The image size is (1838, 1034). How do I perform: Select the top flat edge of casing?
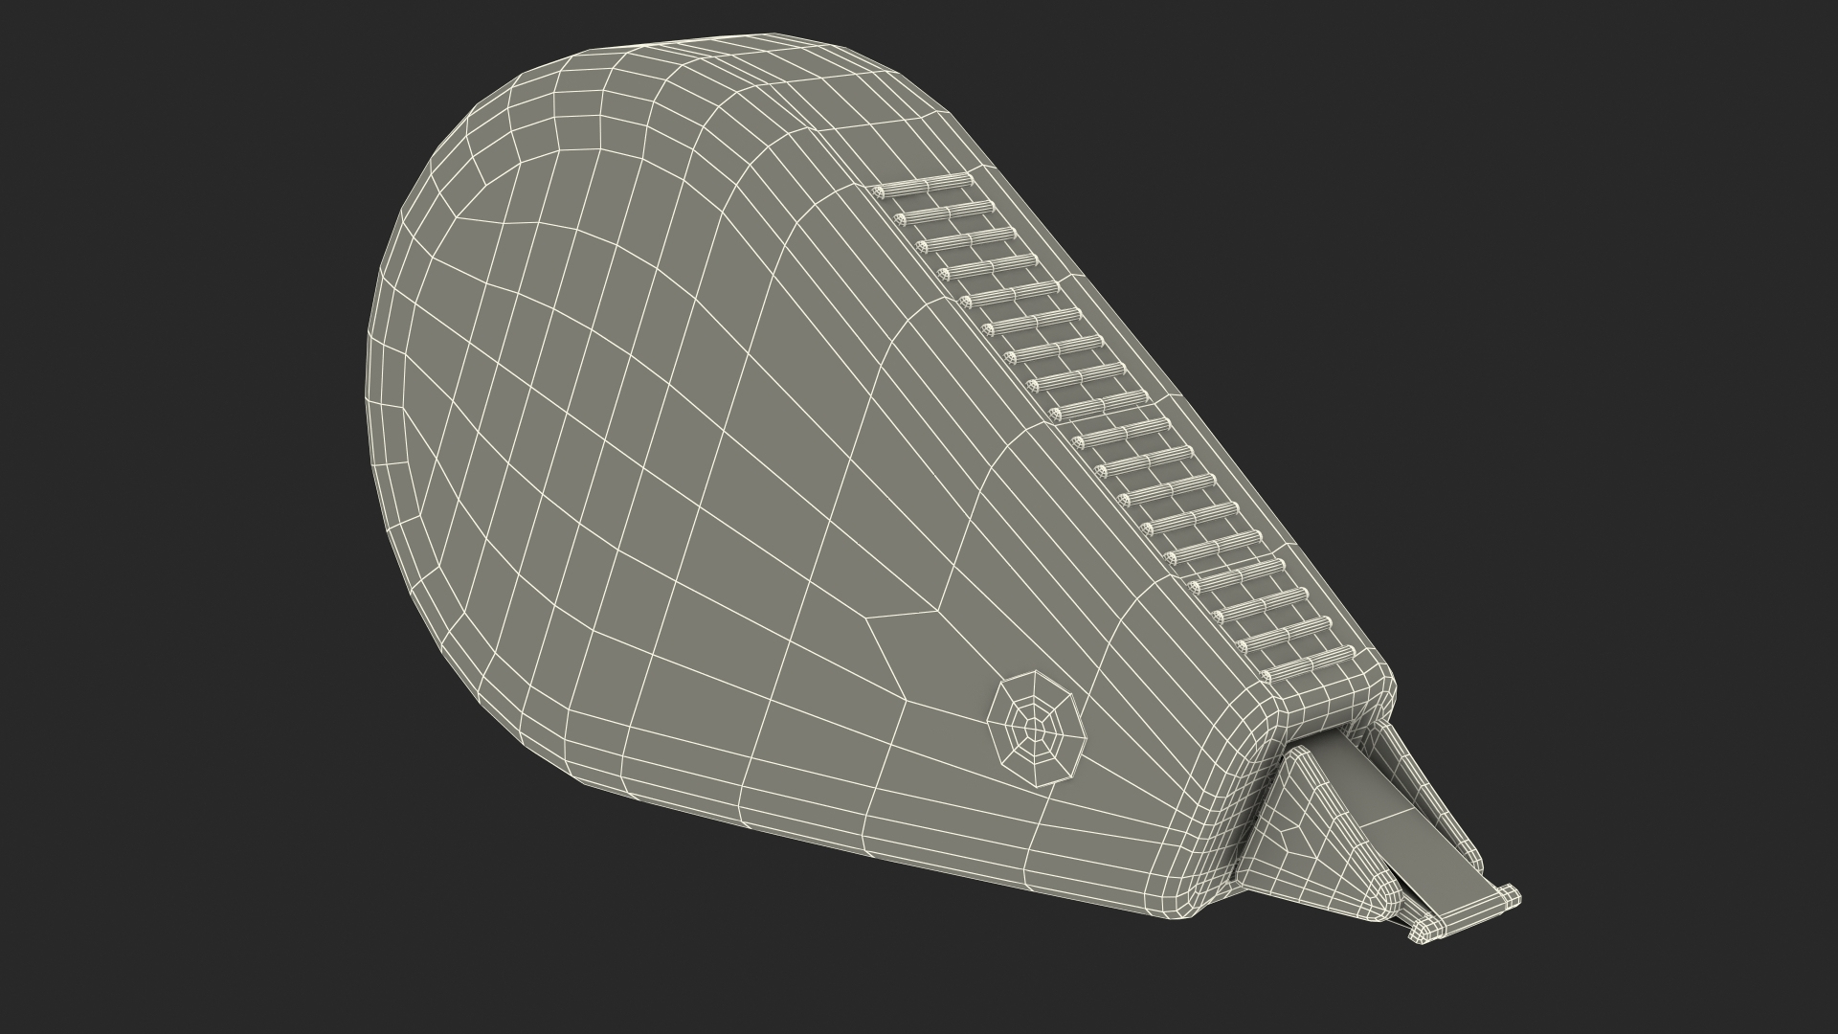766,45
